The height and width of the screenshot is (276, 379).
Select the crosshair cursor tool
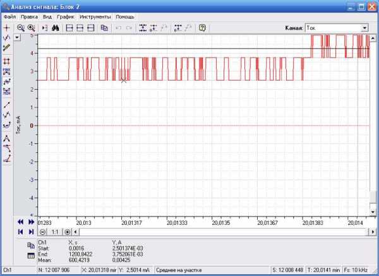pos(6,28)
